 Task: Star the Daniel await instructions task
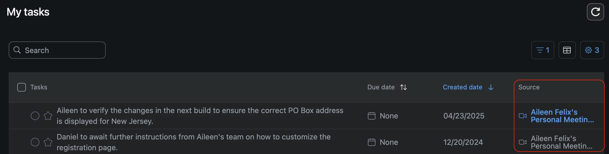tap(48, 142)
